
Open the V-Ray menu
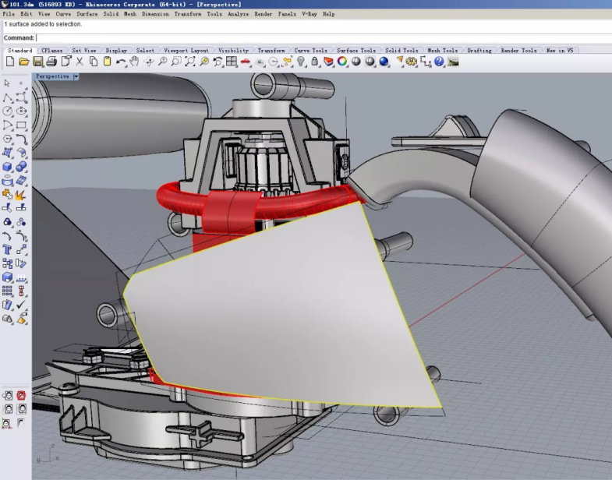310,14
